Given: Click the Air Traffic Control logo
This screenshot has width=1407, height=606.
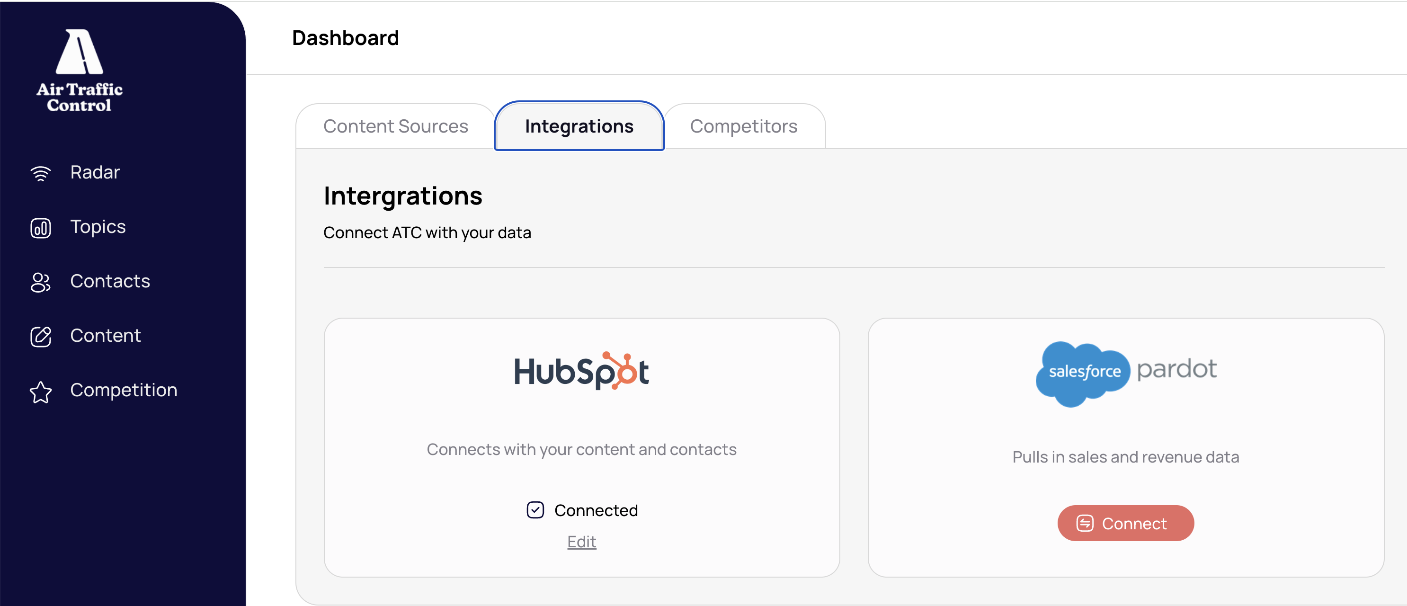Looking at the screenshot, I should 79,70.
